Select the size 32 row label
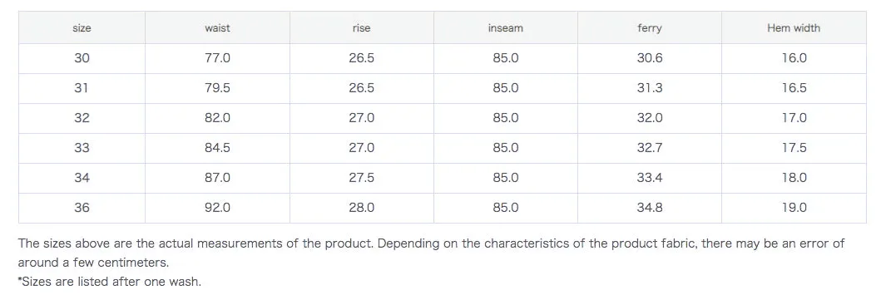Viewport: 886px width, 300px height. pos(82,118)
